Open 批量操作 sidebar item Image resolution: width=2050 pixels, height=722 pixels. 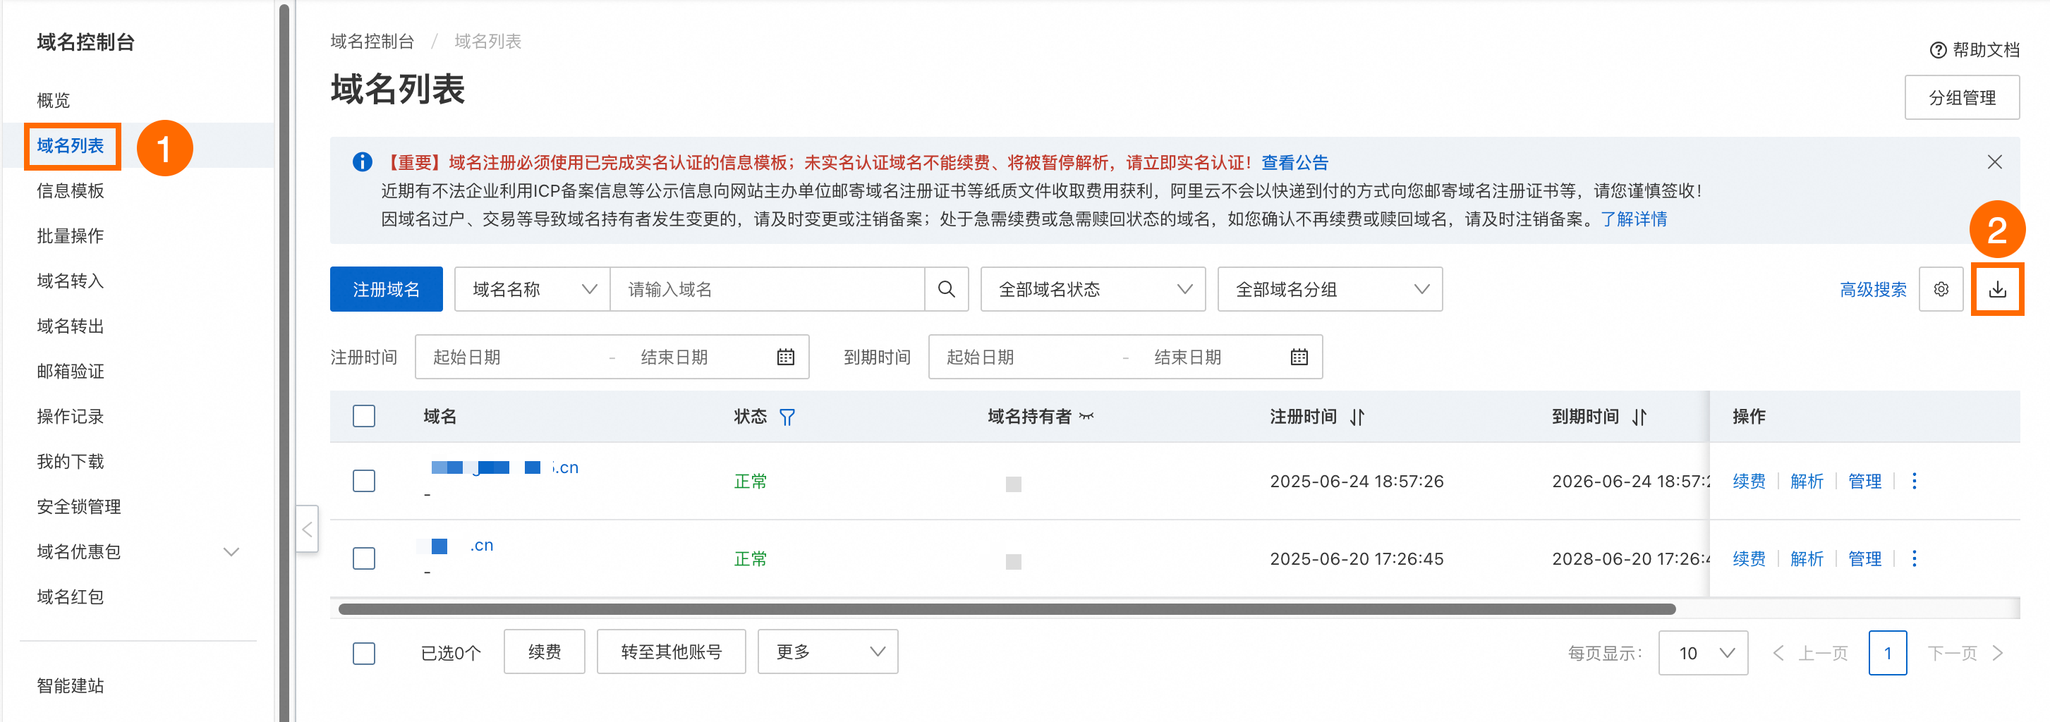(x=70, y=236)
